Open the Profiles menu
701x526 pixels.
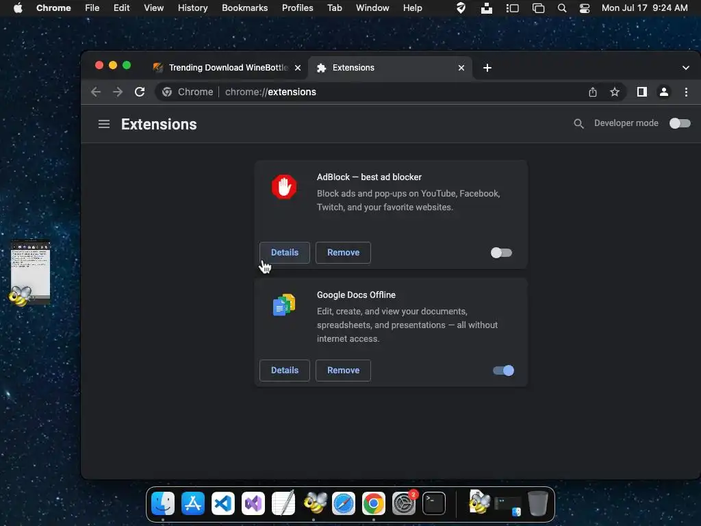(297, 8)
